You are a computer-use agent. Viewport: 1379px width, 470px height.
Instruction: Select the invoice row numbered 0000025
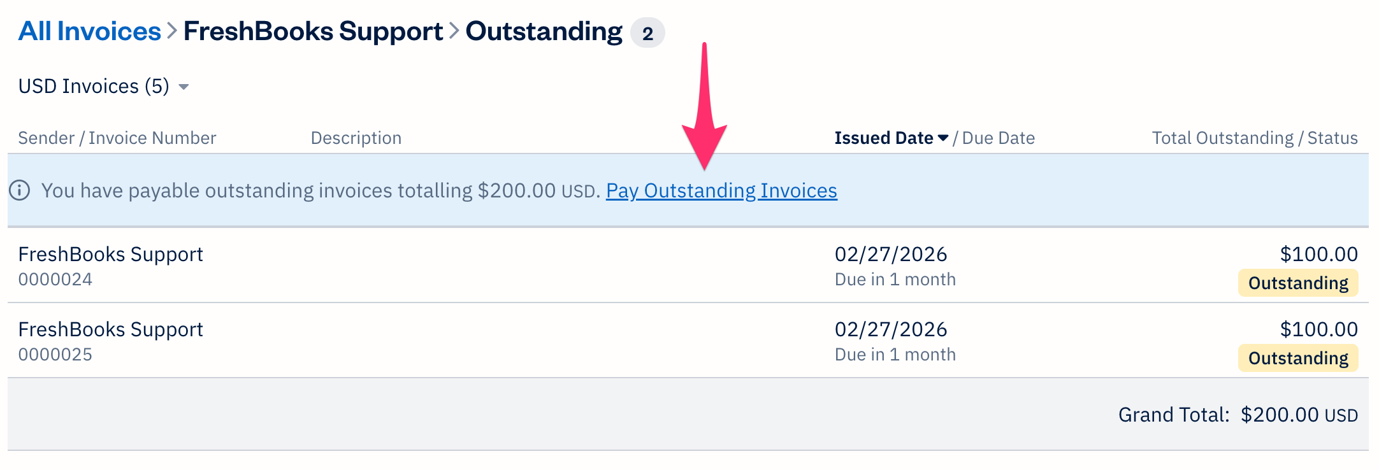coord(111,341)
